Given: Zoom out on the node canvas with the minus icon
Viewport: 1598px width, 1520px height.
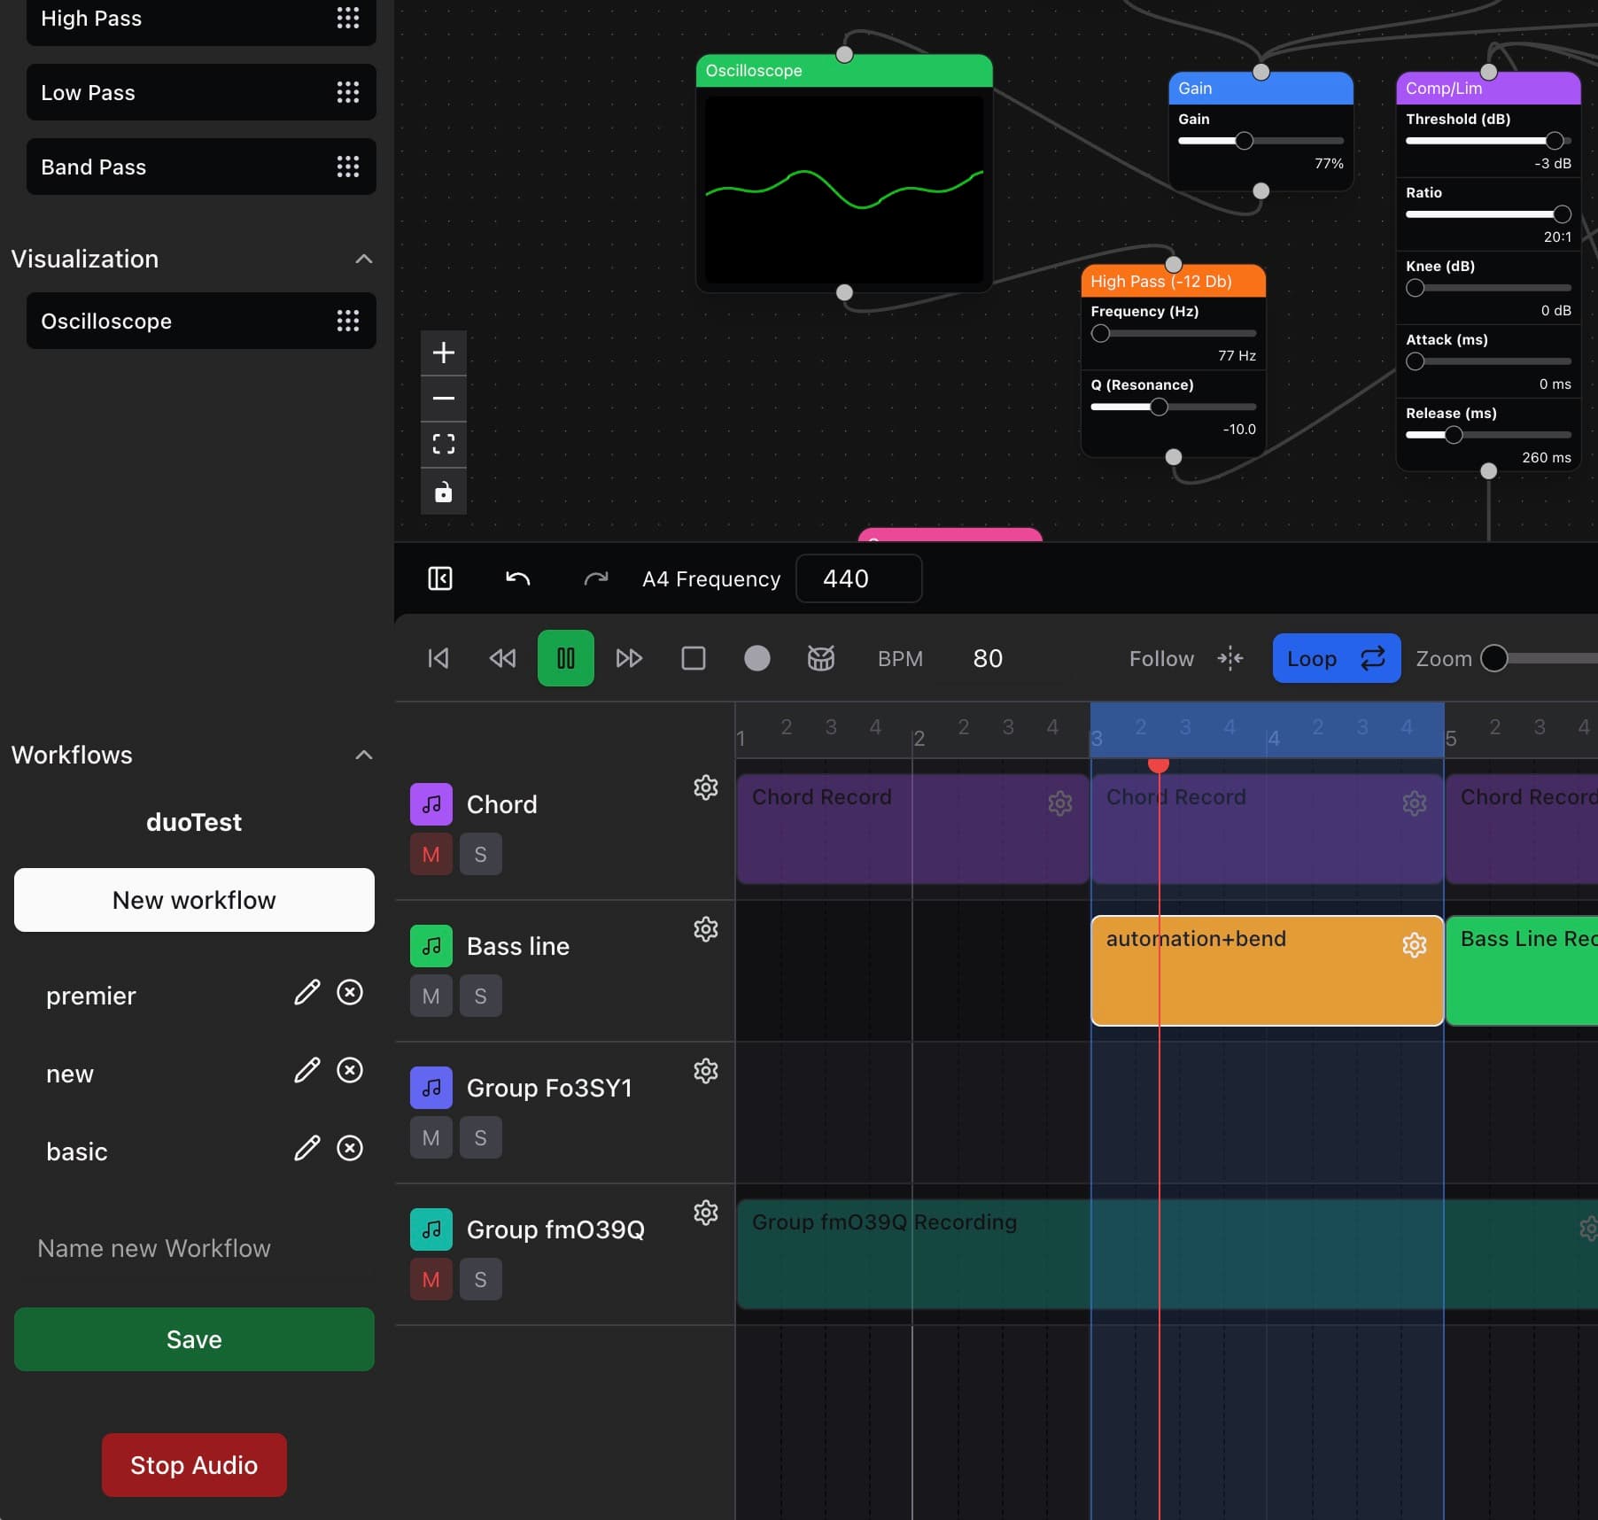Looking at the screenshot, I should 443,399.
